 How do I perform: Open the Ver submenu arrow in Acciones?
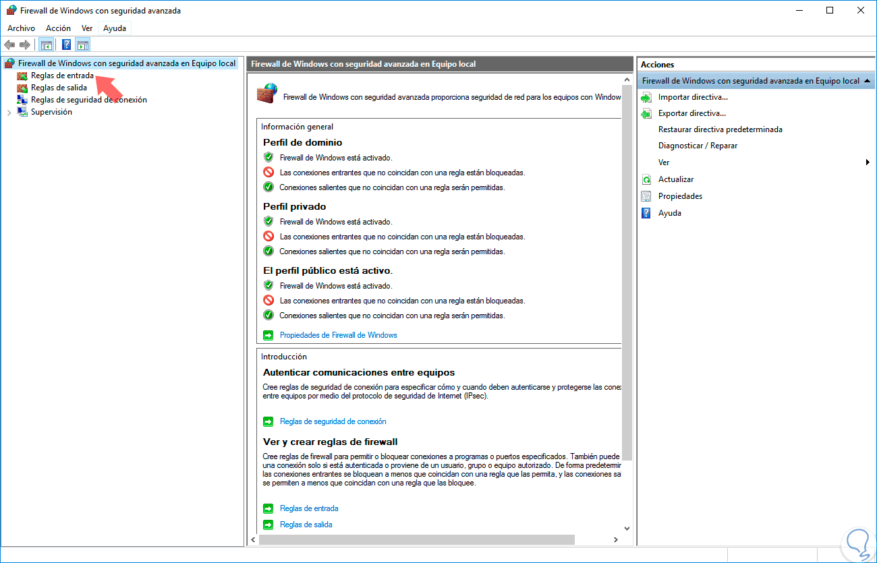(x=868, y=162)
